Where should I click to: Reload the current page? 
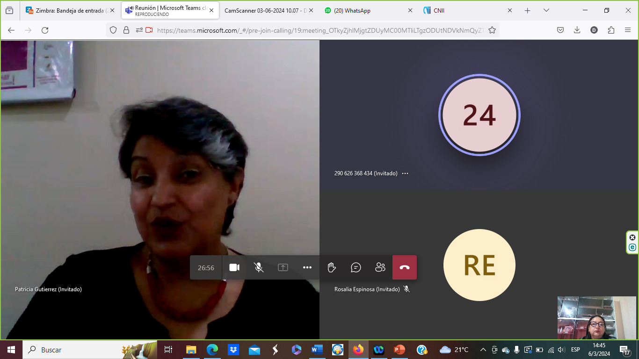pyautogui.click(x=45, y=30)
